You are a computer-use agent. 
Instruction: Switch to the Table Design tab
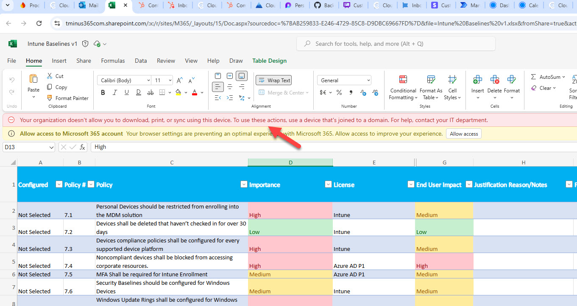(x=269, y=61)
